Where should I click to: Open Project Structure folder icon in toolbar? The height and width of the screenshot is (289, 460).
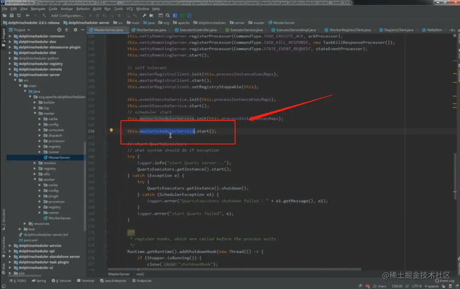click(x=151, y=15)
